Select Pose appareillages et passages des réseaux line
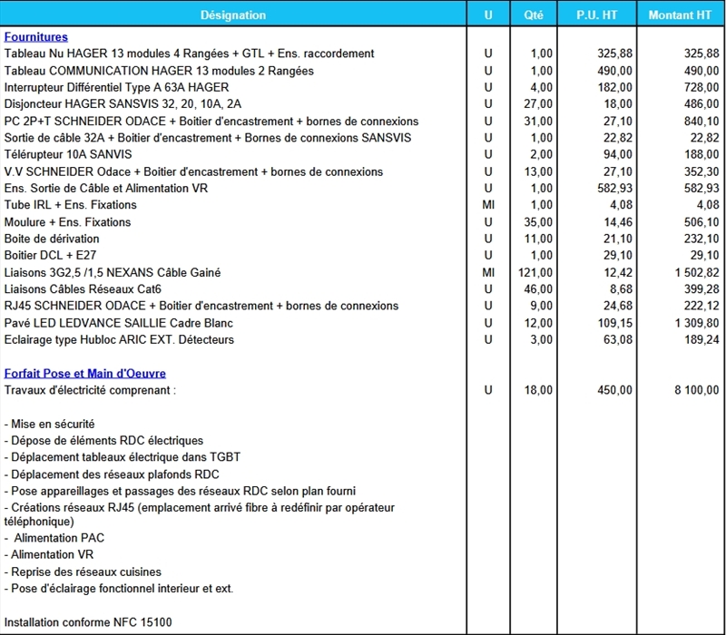Screen dimensions: 726x635 [180, 491]
